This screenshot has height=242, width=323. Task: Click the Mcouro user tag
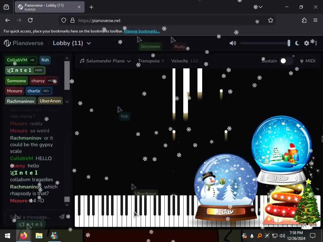(x=15, y=91)
